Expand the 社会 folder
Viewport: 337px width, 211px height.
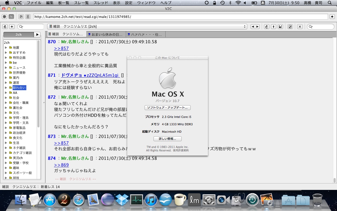(6, 98)
